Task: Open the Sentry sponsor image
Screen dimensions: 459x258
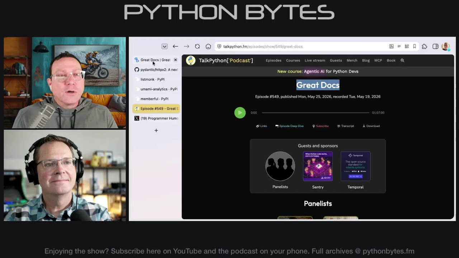Action: point(318,166)
